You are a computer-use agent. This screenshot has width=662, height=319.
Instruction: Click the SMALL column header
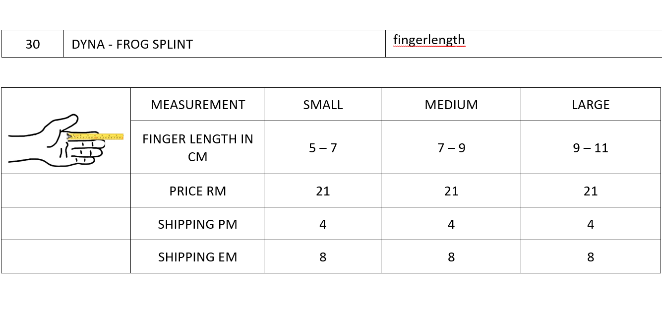pyautogui.click(x=323, y=105)
